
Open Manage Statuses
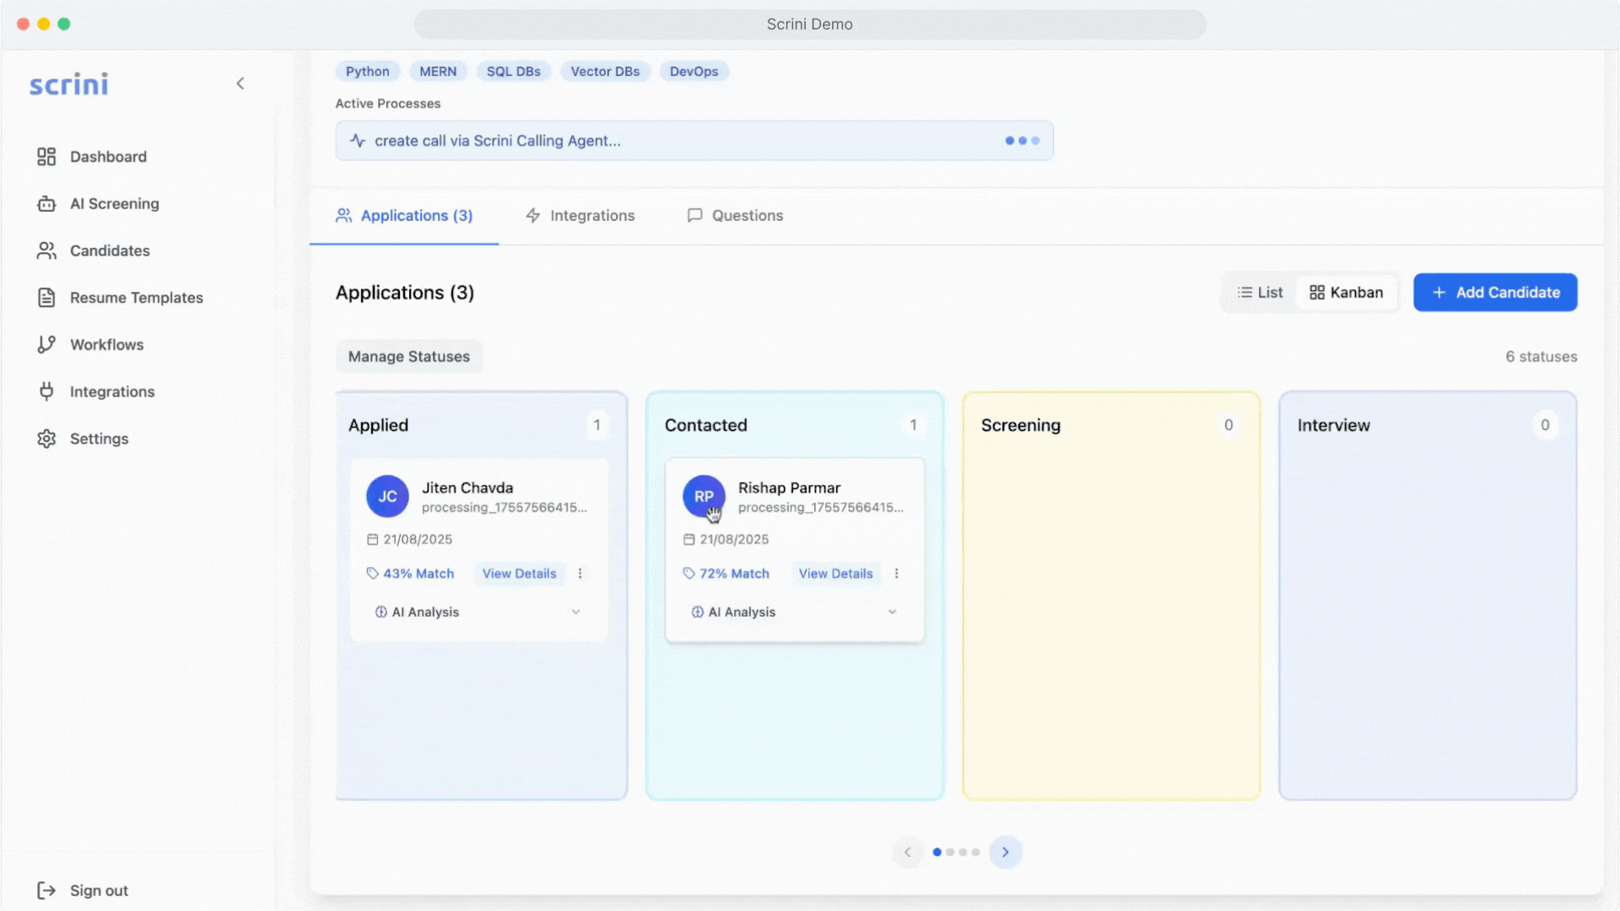(408, 356)
